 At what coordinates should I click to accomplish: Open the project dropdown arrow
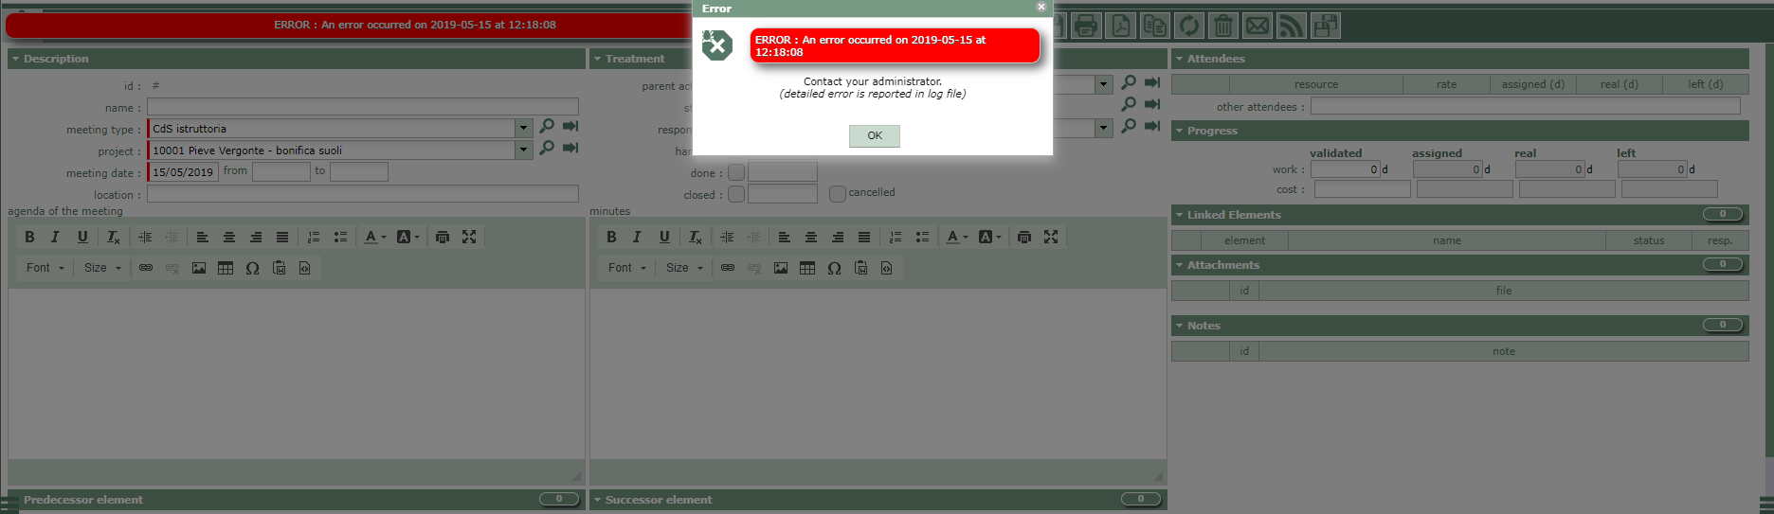tap(523, 150)
